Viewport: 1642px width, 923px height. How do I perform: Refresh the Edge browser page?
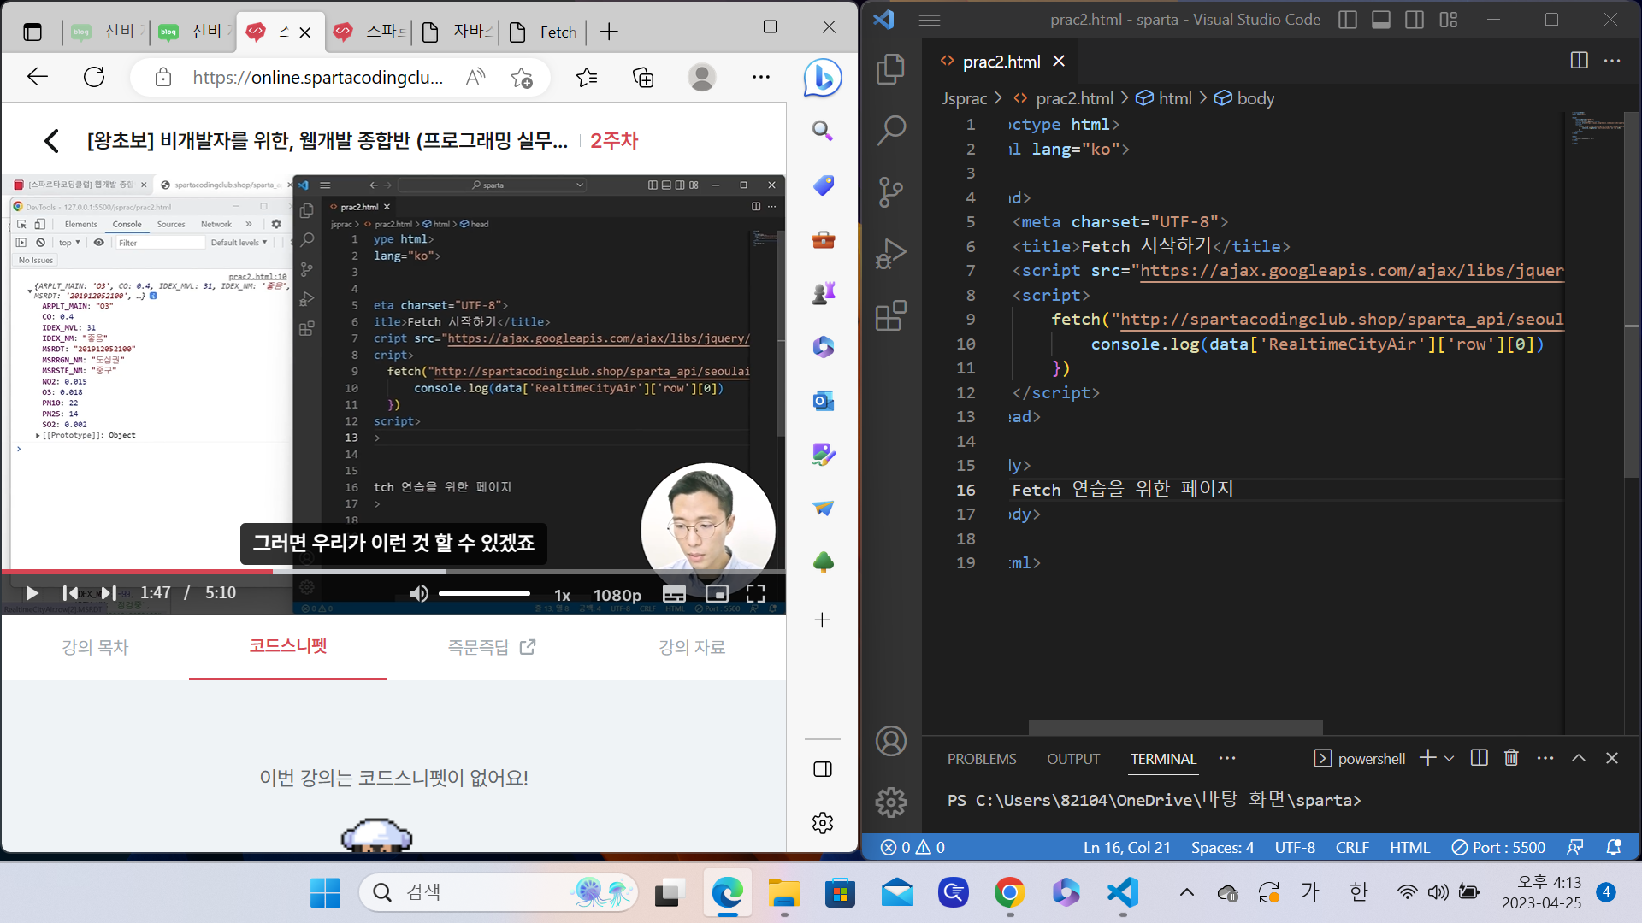click(94, 77)
